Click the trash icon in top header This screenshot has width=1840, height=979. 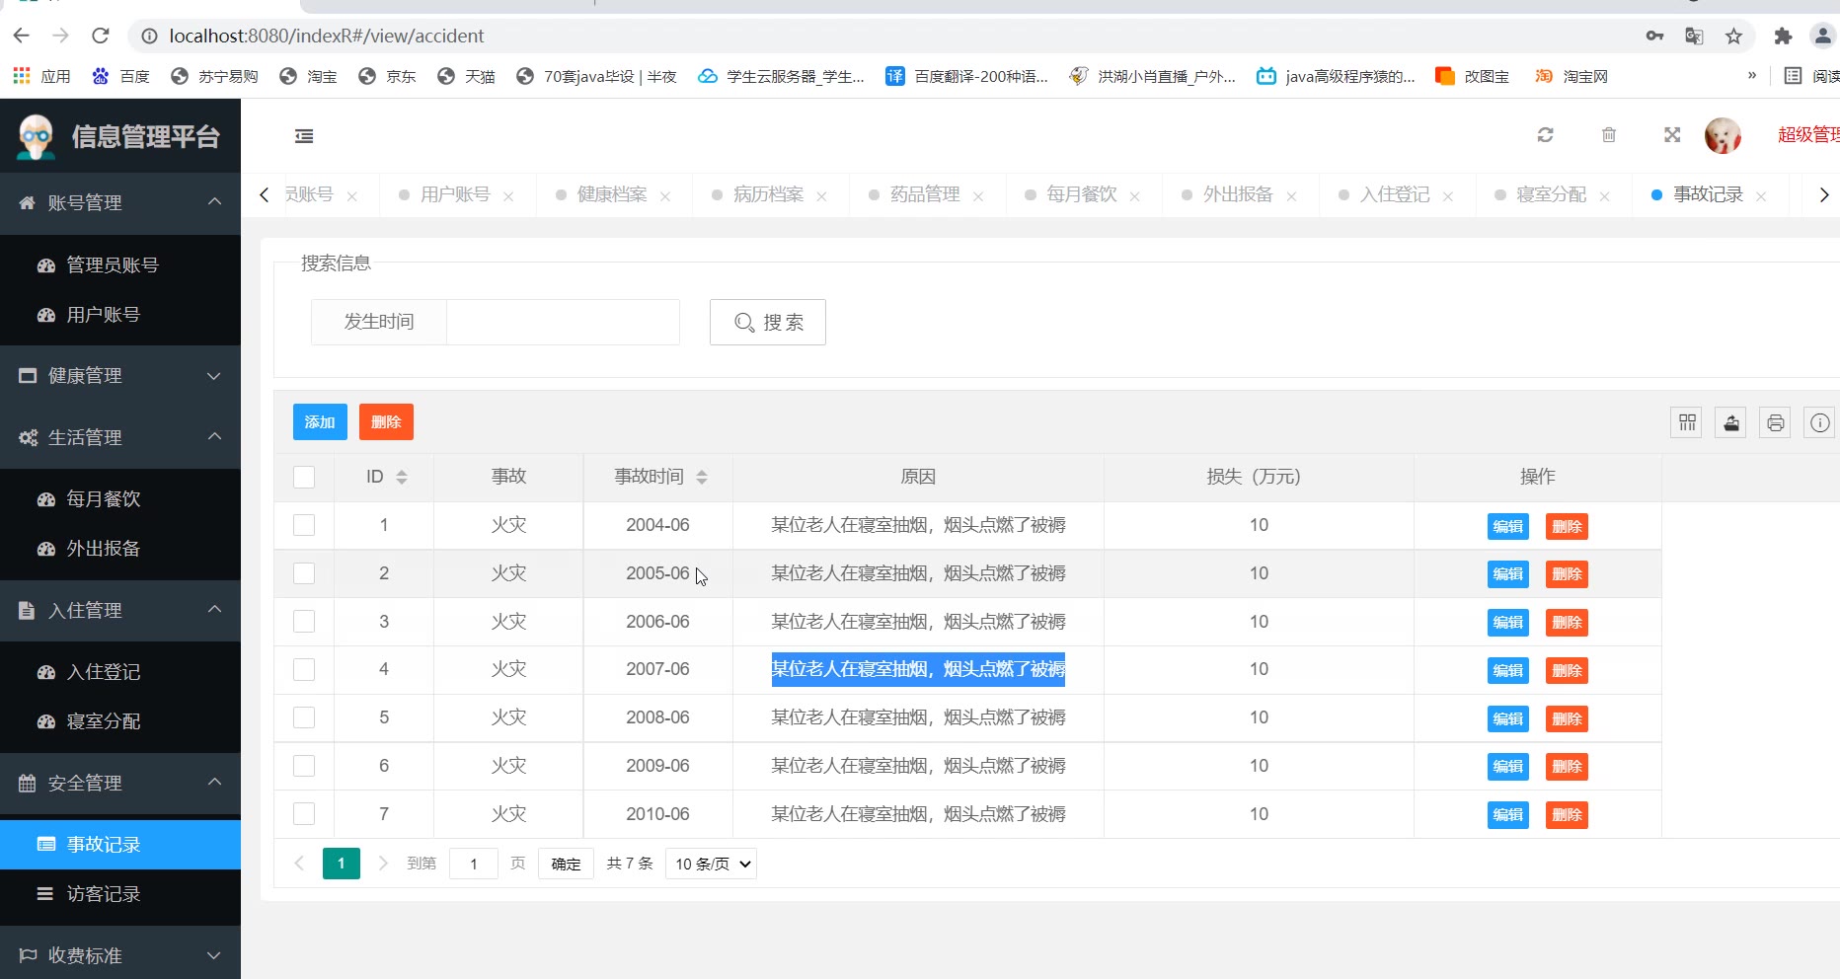pyautogui.click(x=1608, y=135)
